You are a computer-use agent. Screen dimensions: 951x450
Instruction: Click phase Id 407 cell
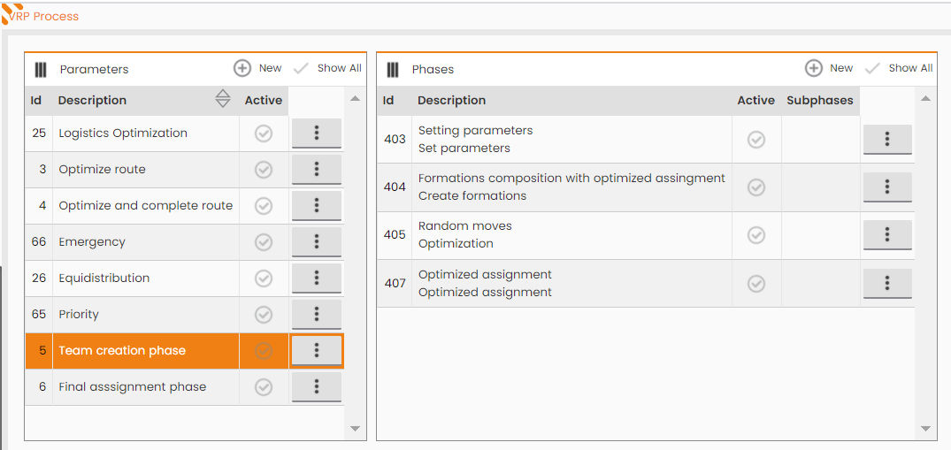tap(395, 283)
